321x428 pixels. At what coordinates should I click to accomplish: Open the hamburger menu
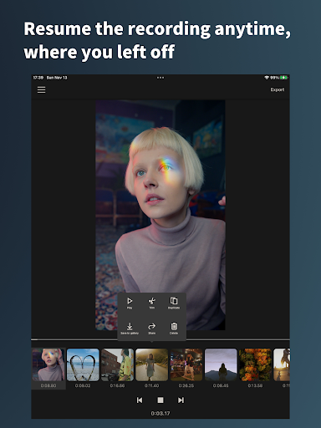click(42, 89)
